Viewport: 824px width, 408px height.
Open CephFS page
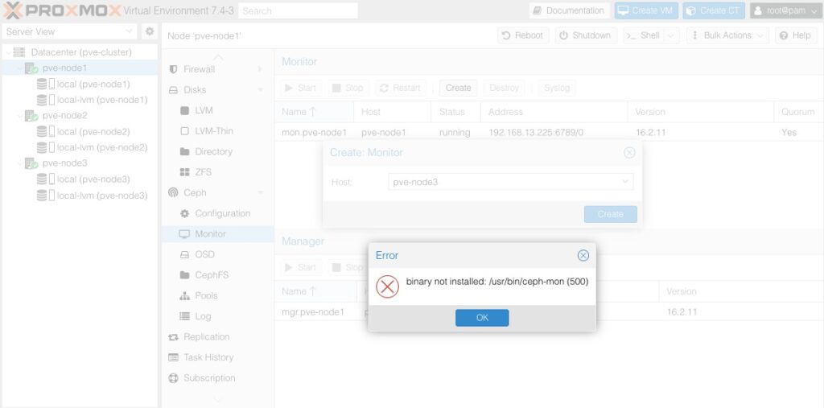click(212, 275)
